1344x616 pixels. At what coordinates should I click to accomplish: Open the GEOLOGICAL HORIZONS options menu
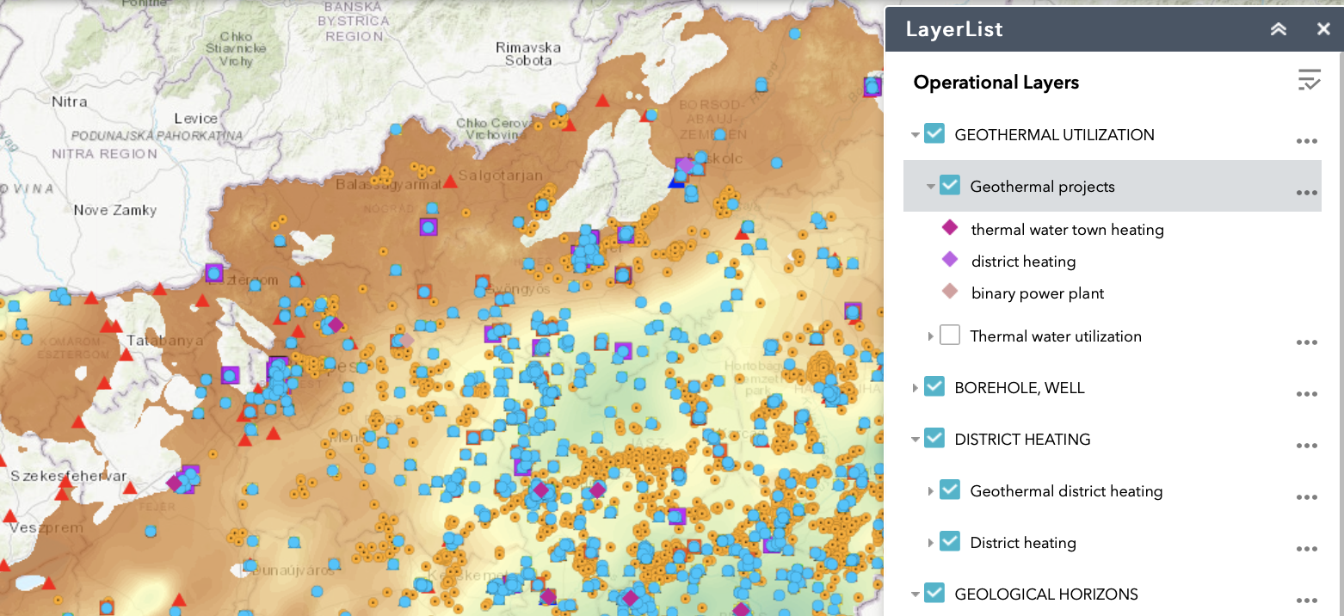(x=1306, y=601)
